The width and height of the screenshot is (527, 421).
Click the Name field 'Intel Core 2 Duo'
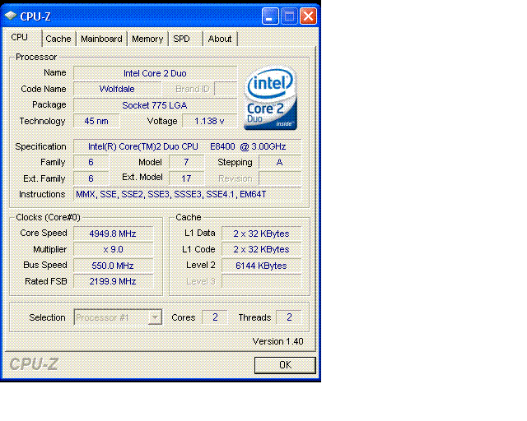pos(155,73)
